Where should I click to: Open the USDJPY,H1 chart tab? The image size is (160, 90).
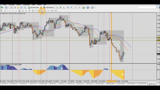[x=62, y=83]
